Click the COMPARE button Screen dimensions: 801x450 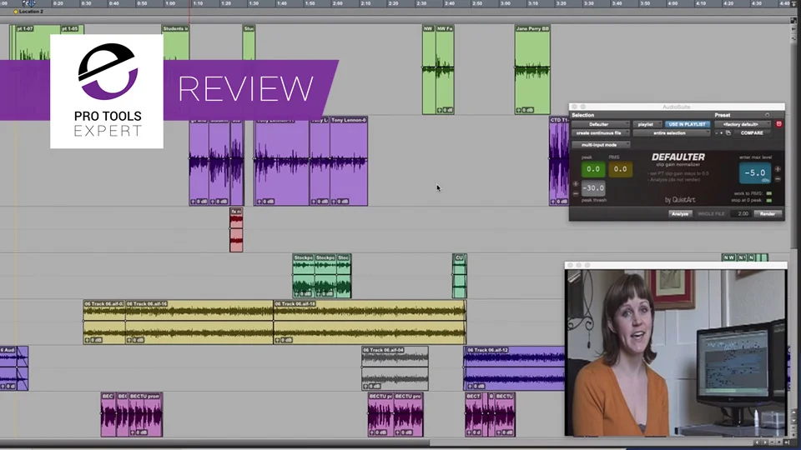752,133
